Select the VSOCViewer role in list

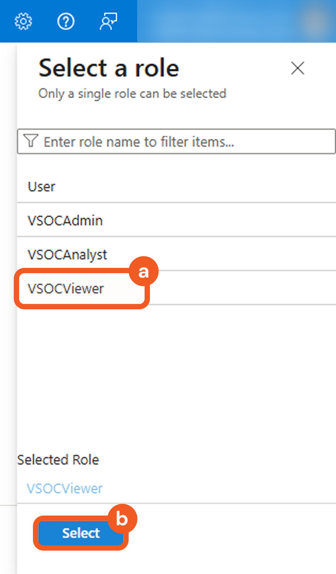[66, 289]
